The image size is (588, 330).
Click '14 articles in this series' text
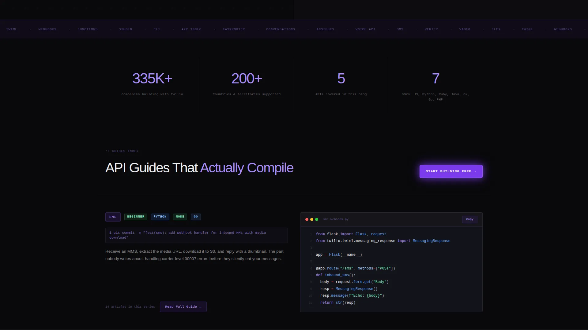pos(130,307)
